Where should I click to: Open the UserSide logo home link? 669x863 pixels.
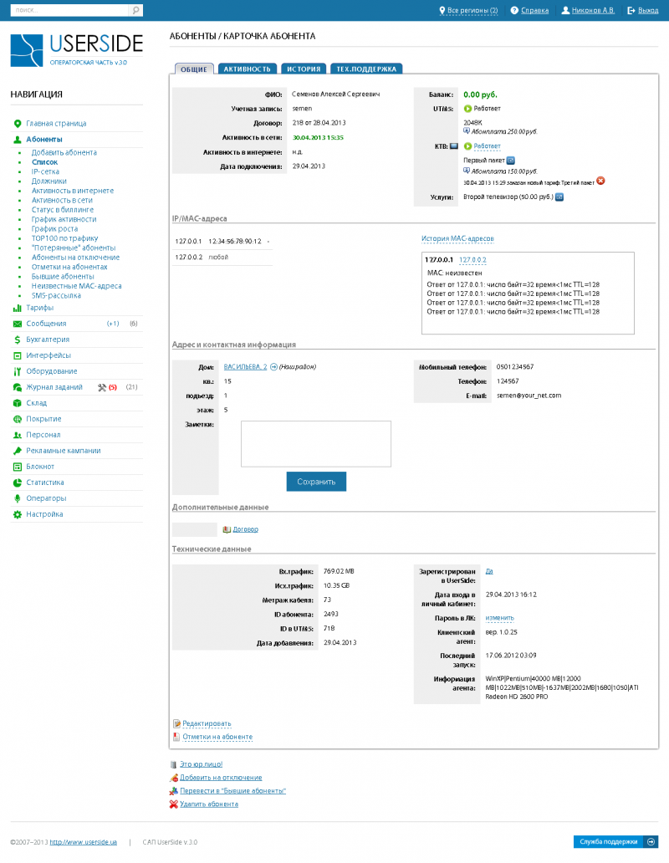tap(76, 50)
